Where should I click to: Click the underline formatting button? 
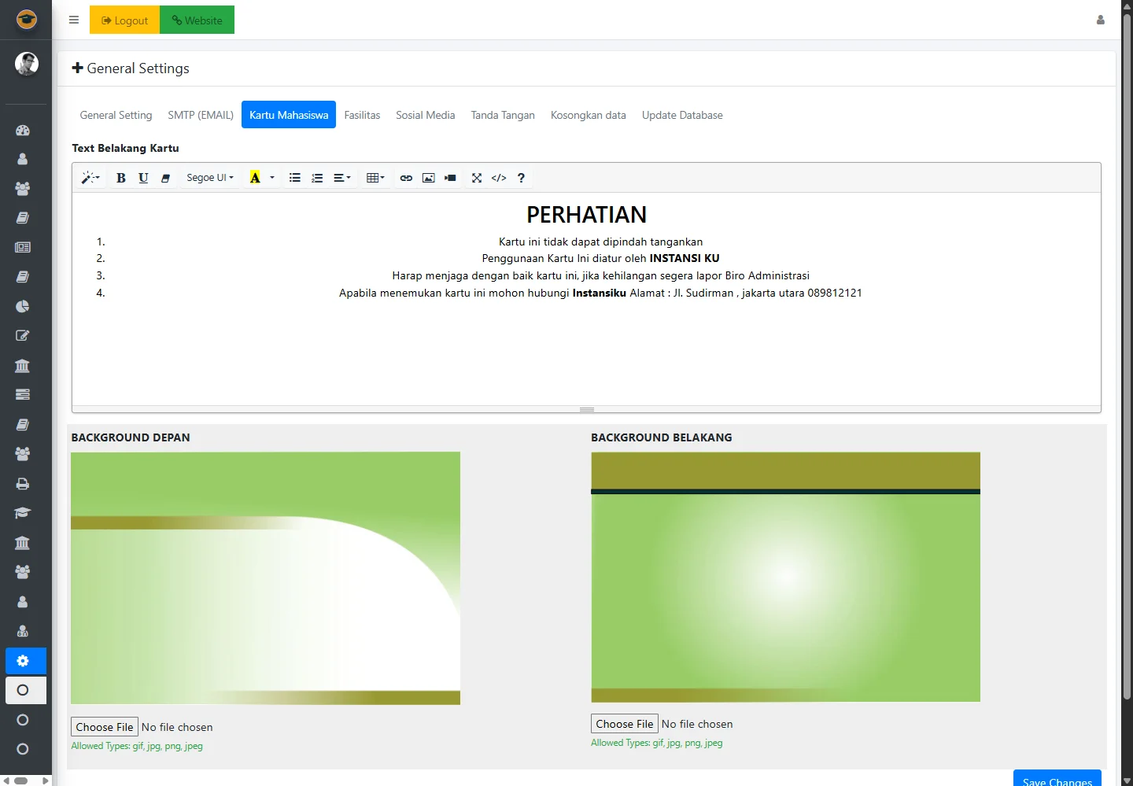click(143, 178)
